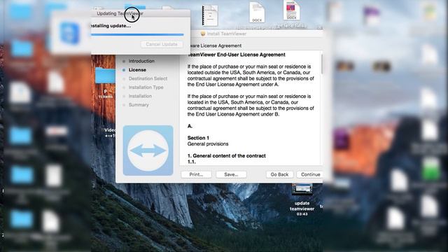Click the Installing update progress bar
This screenshot has height=252, width=448.
137,34
